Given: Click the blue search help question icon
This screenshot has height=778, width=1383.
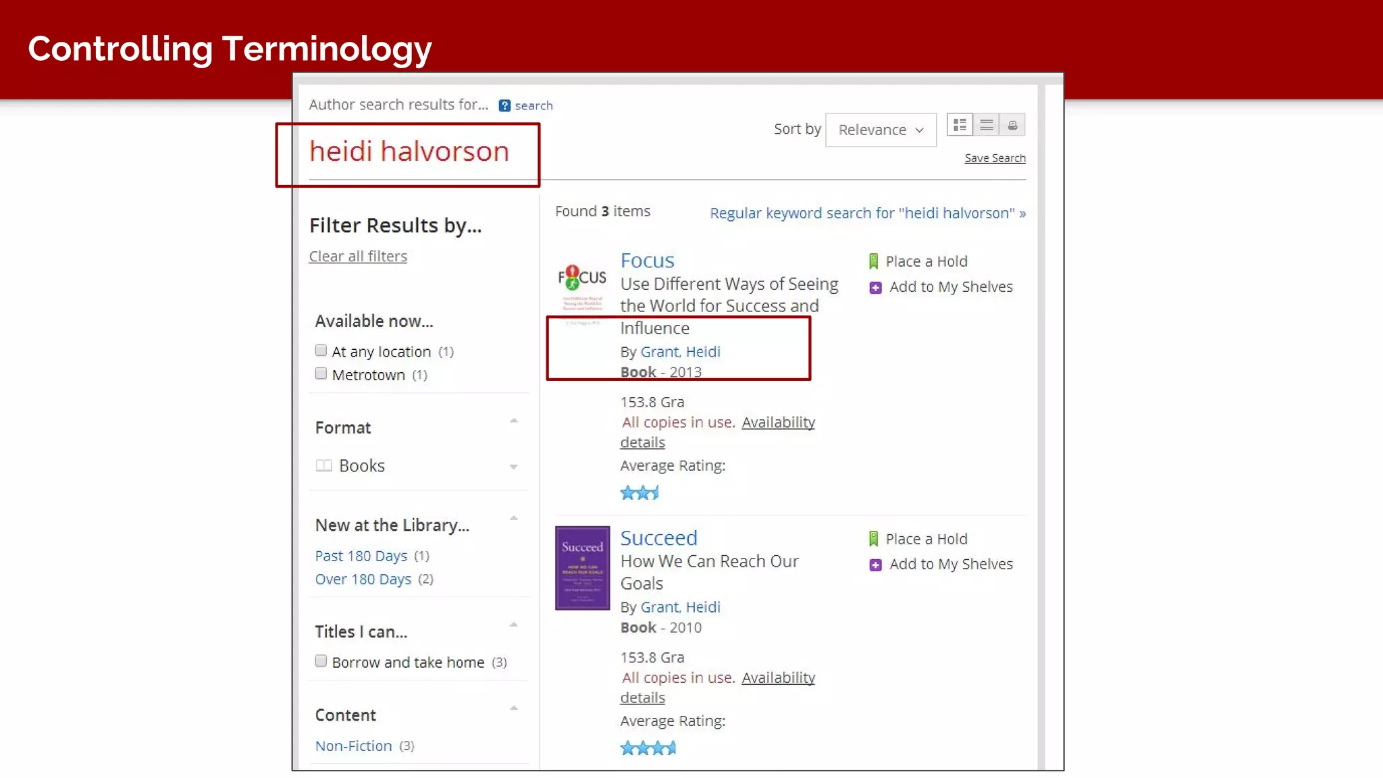Looking at the screenshot, I should click(504, 105).
